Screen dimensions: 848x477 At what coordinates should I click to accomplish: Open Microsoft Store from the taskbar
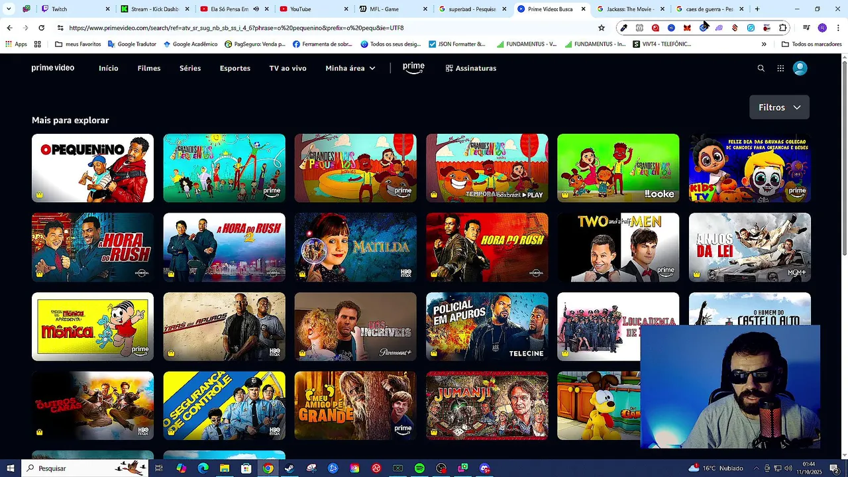pos(246,468)
